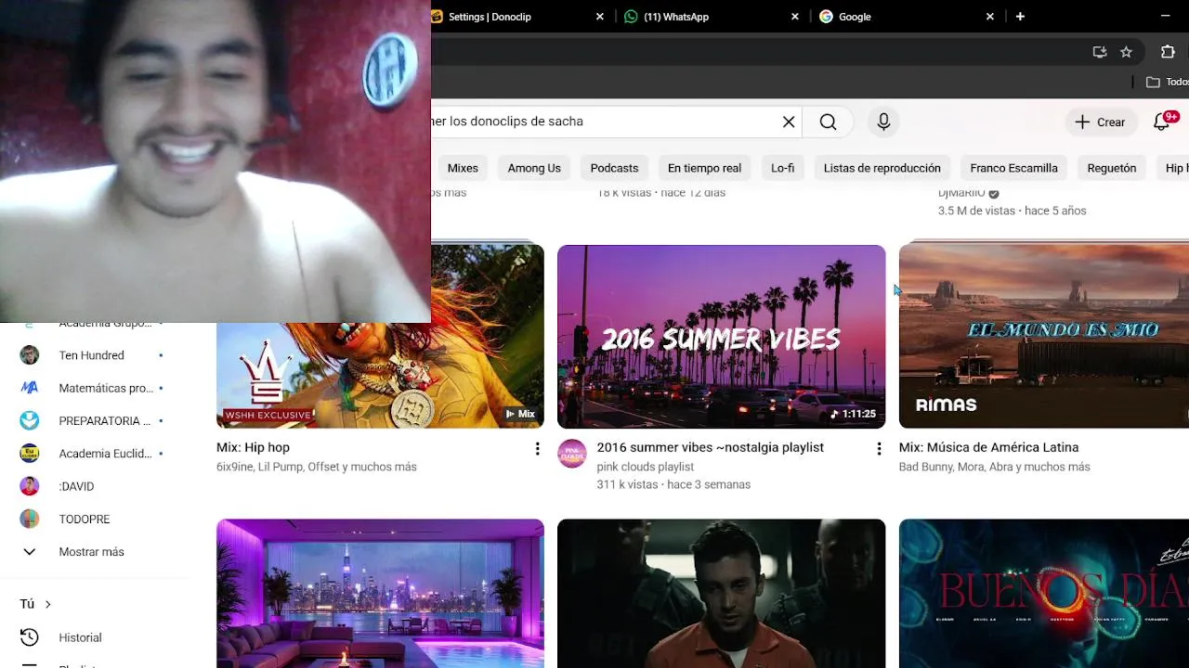Open title 'Mix: Música de América Latina'

(988, 447)
